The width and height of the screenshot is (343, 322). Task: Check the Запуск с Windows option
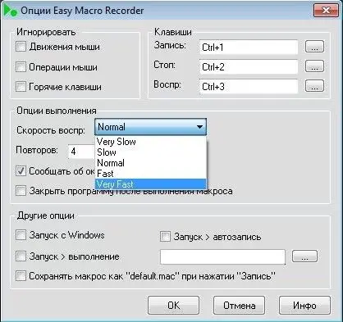click(x=21, y=235)
